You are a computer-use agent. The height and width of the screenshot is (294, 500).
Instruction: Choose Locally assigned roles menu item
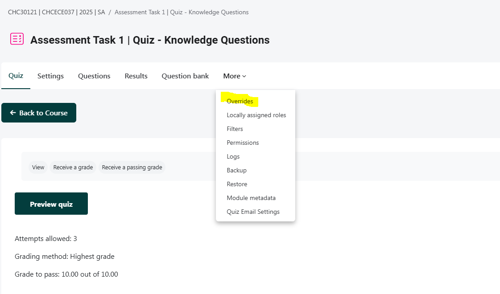tap(256, 115)
